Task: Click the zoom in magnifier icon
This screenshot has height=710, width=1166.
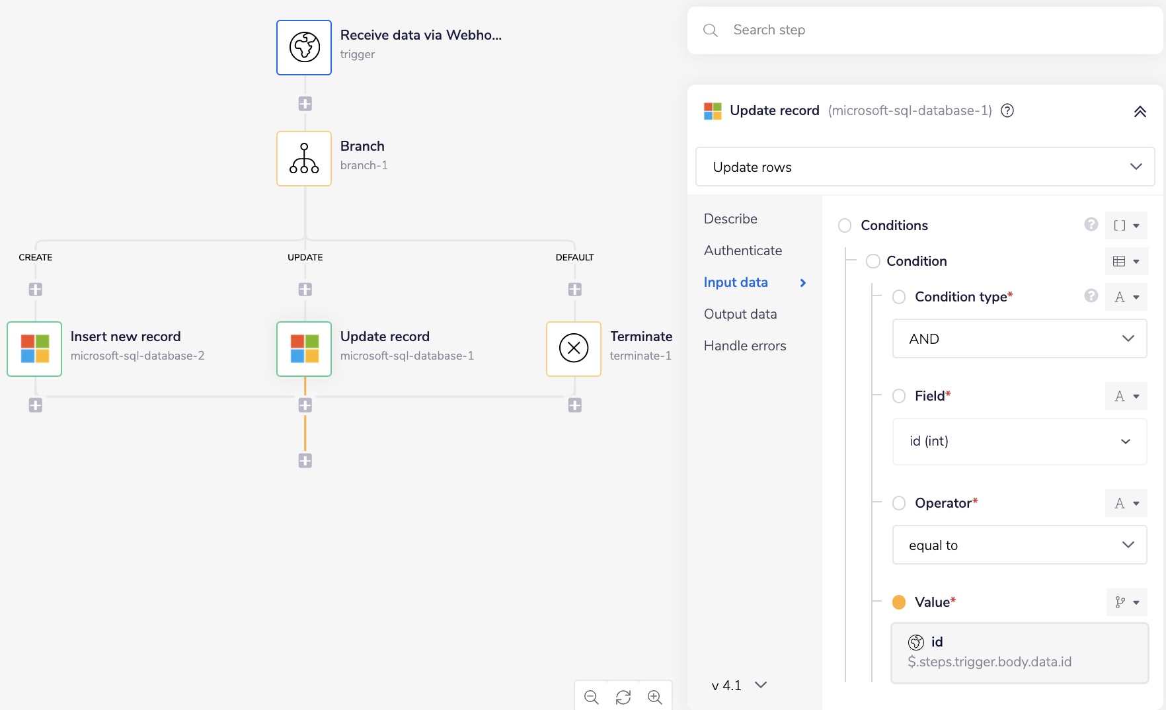Action: pos(655,697)
